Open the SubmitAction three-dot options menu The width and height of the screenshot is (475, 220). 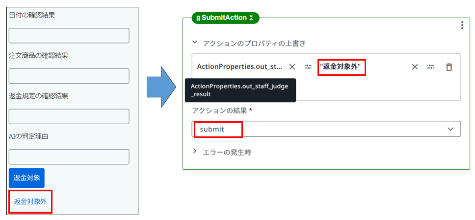click(x=462, y=25)
